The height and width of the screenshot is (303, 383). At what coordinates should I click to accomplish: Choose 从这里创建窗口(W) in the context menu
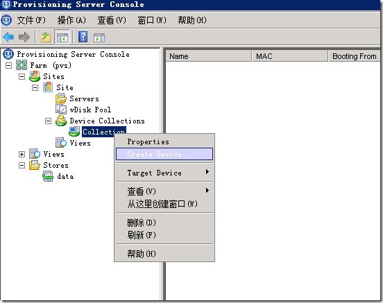click(164, 204)
